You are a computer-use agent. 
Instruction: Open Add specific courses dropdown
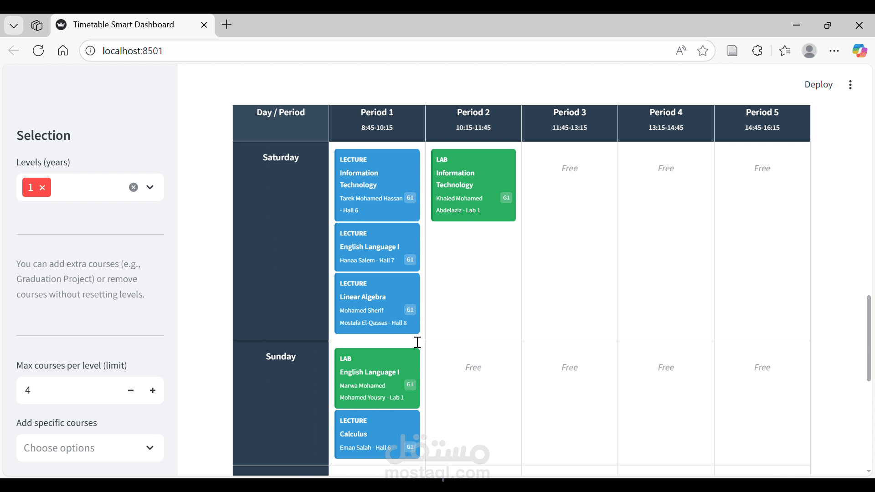(90, 448)
